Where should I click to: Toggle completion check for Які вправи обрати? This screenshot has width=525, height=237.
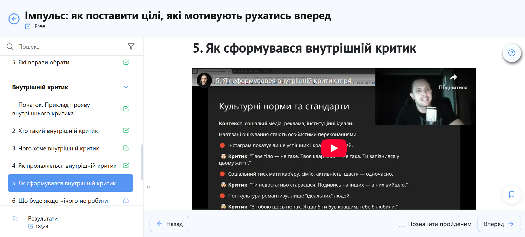pos(126,62)
